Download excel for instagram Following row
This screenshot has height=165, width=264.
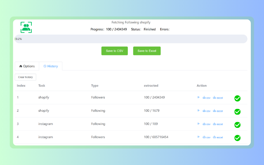218,124
